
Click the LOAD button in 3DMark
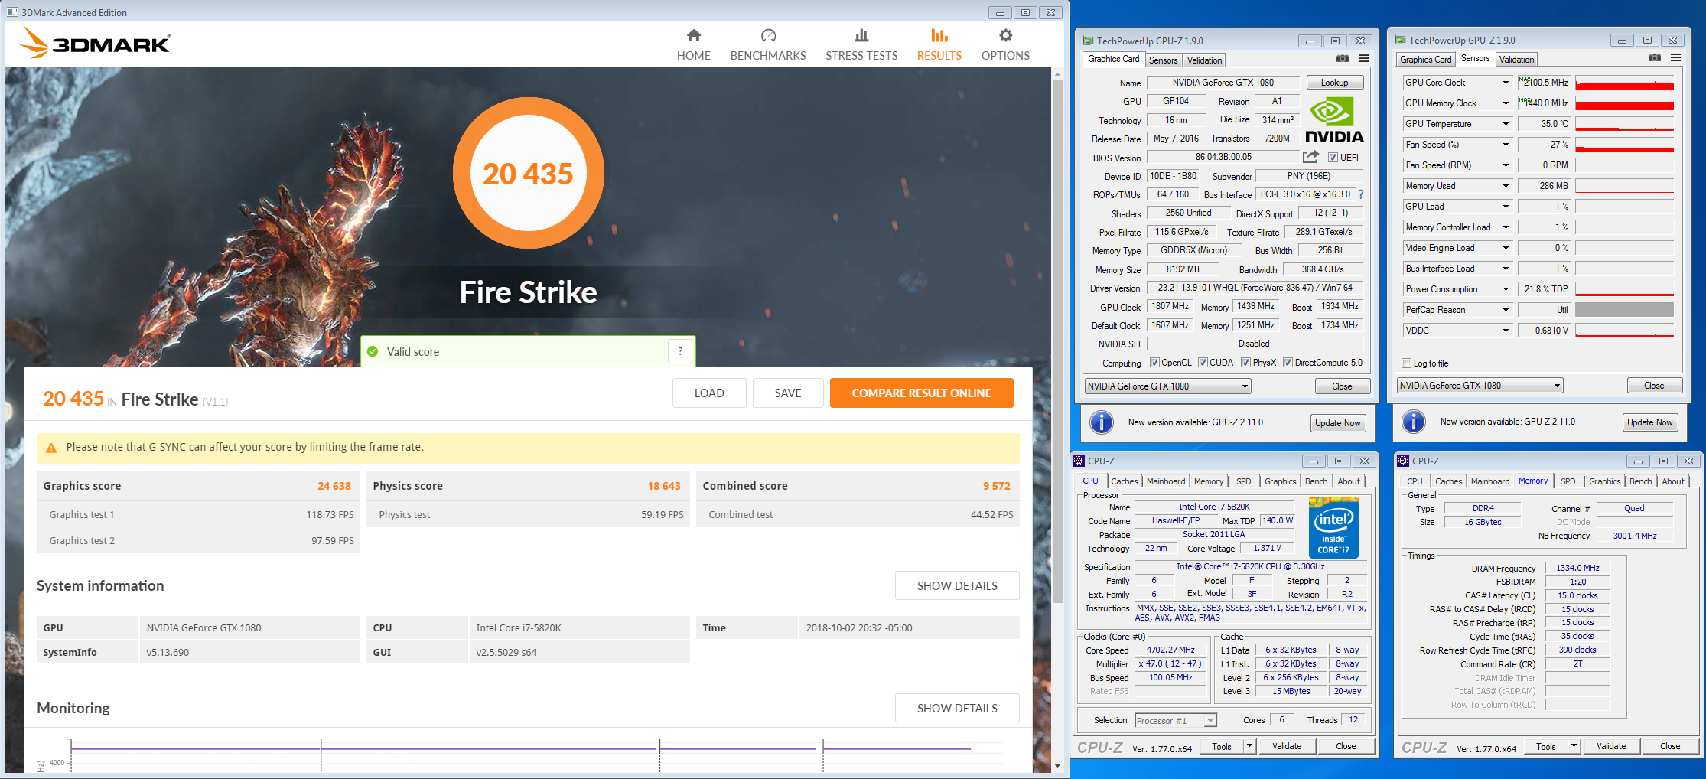pyautogui.click(x=709, y=393)
